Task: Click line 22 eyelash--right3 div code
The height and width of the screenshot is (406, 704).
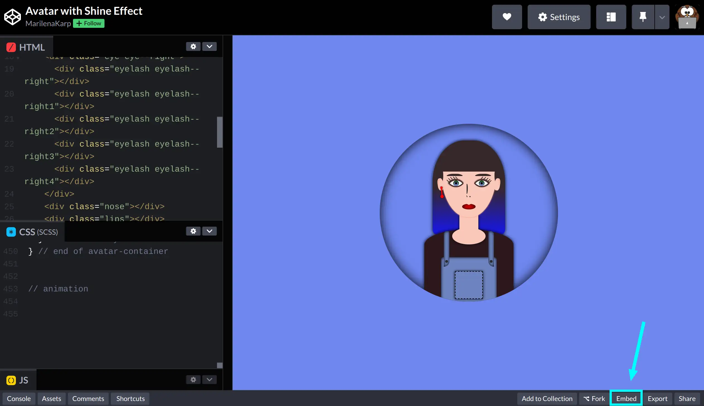Action: click(112, 150)
